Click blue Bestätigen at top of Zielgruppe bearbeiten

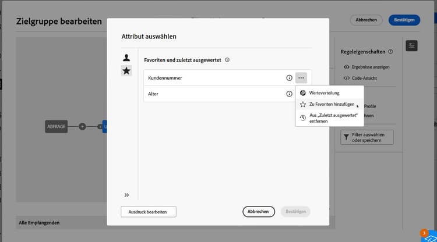(404, 20)
